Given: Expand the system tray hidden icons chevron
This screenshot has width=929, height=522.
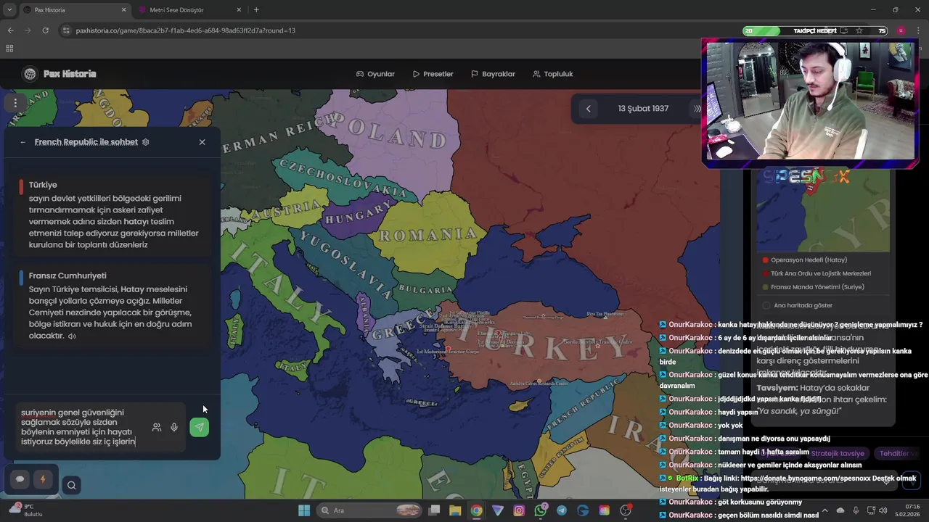Looking at the screenshot, I should tap(824, 510).
